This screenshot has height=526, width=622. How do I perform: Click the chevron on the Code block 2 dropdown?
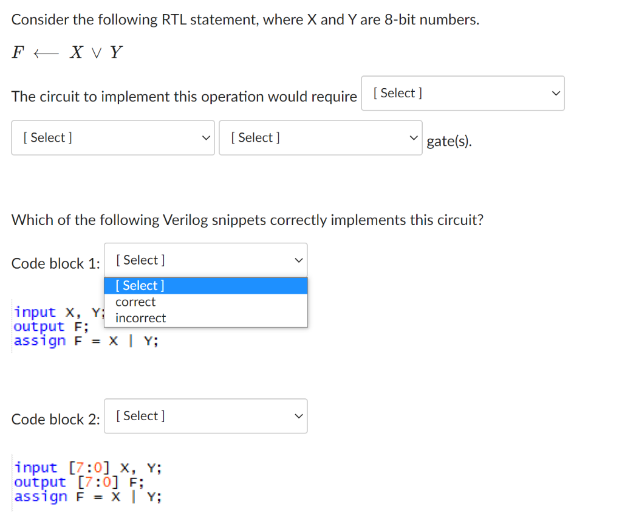(x=298, y=416)
